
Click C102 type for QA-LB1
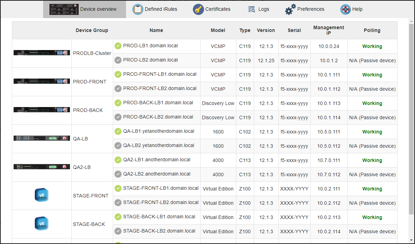245,132
